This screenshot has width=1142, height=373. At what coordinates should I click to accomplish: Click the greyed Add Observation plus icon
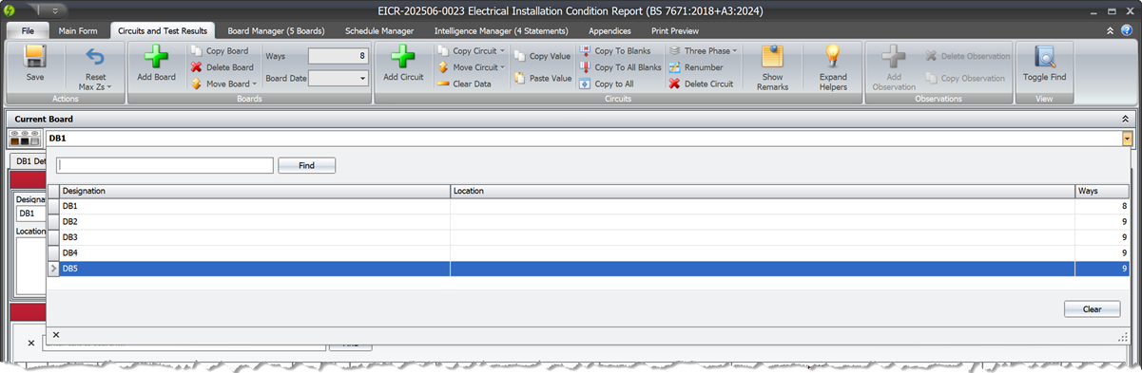894,57
